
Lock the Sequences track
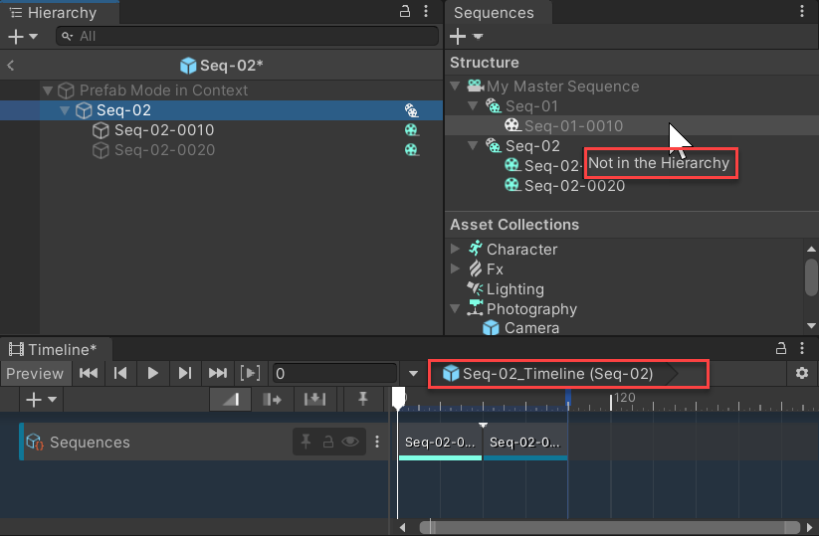326,443
